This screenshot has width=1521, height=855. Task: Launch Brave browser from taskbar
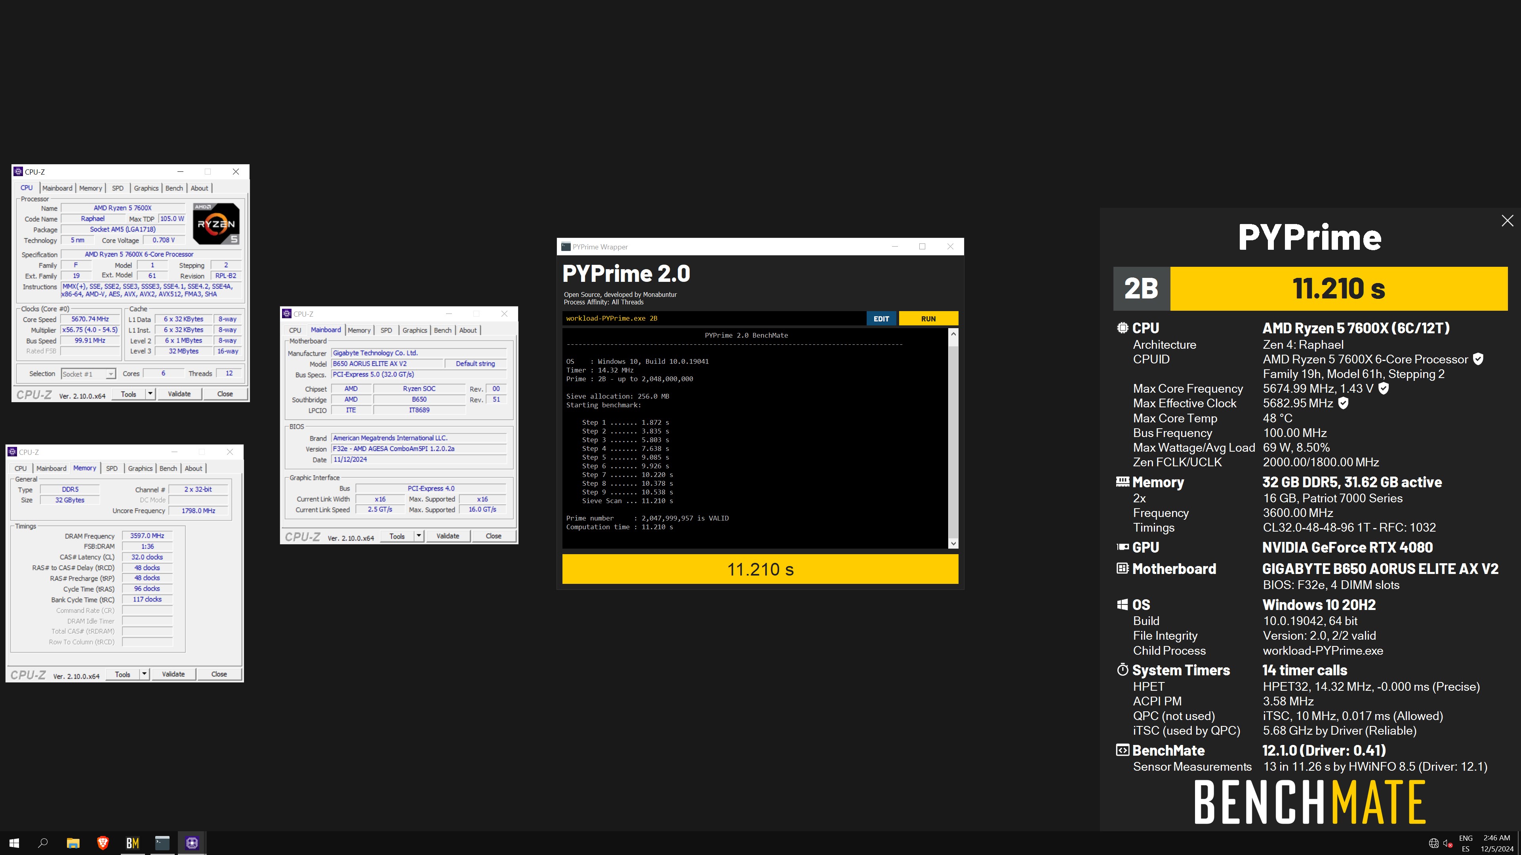pos(103,843)
